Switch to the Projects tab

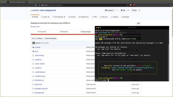84,17
